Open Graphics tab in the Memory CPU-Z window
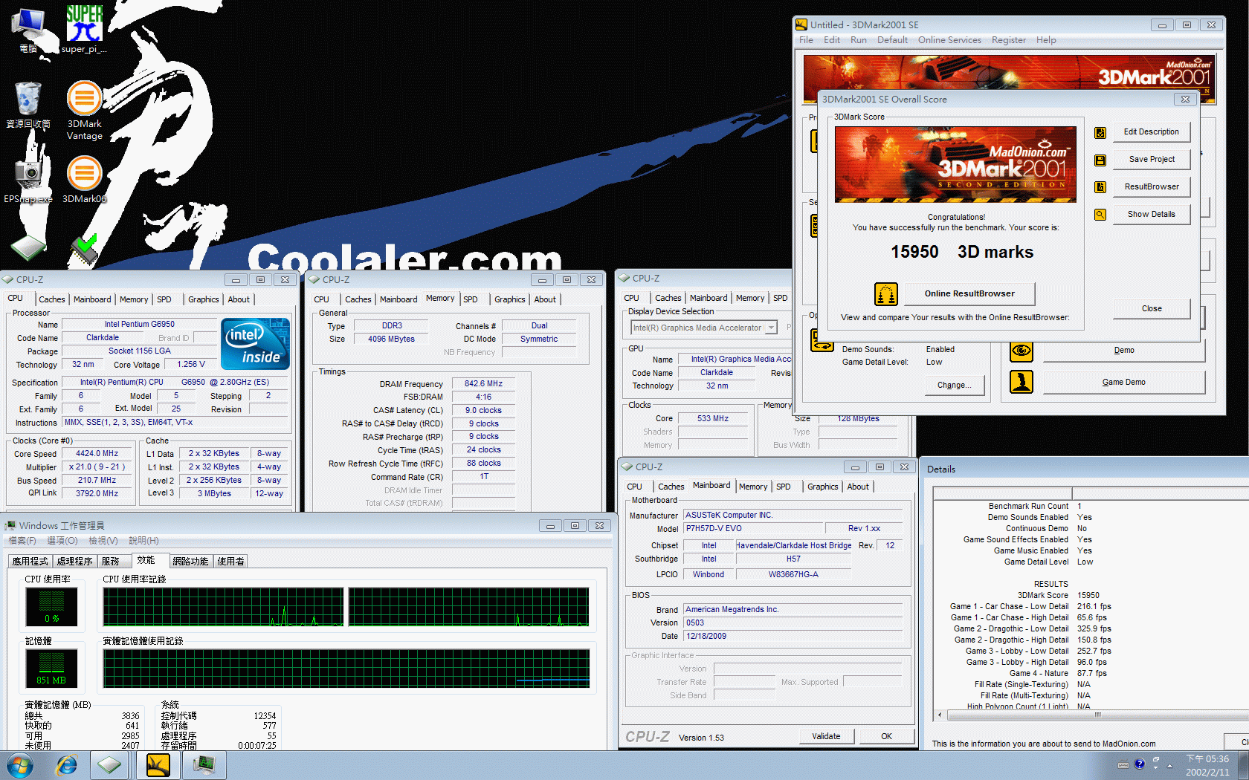This screenshot has width=1249, height=780. (x=510, y=299)
